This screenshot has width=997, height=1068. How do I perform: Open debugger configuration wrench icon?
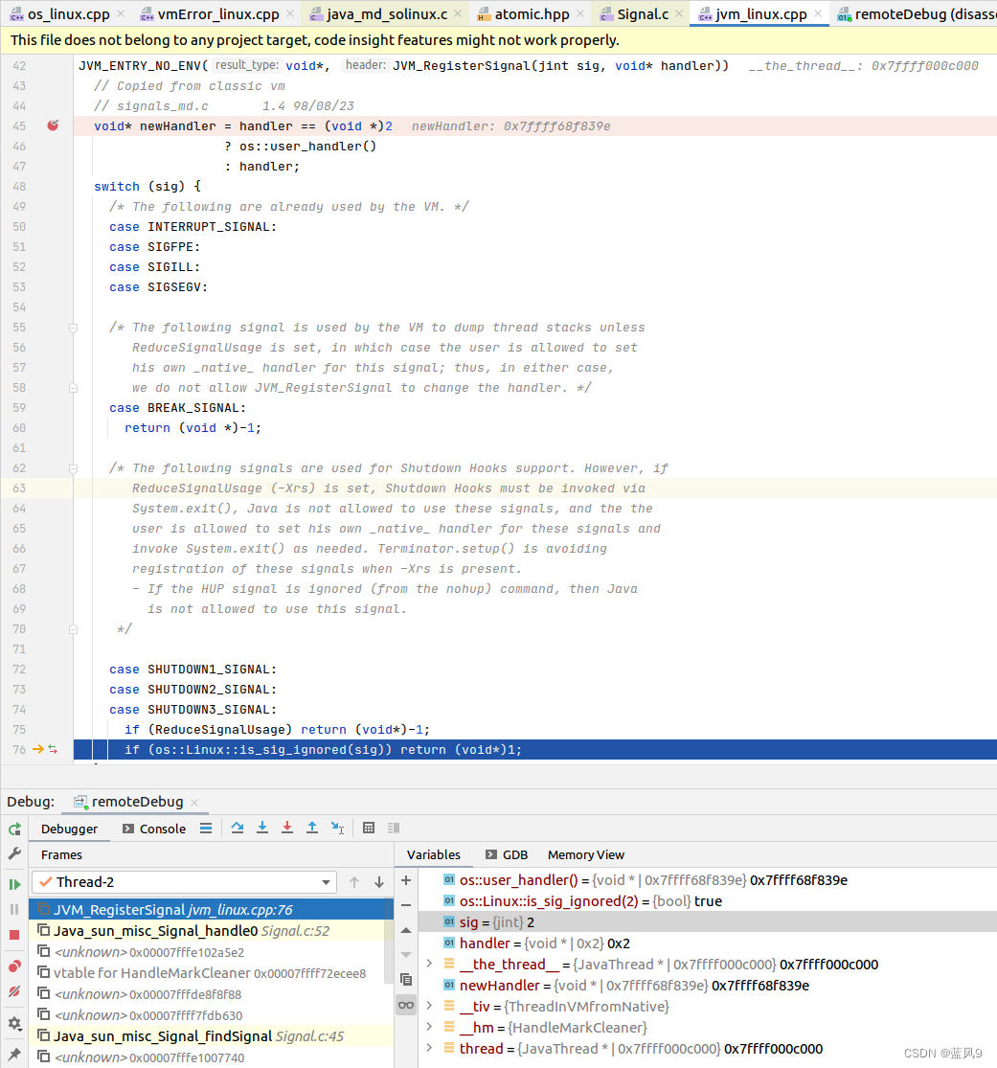tap(14, 853)
